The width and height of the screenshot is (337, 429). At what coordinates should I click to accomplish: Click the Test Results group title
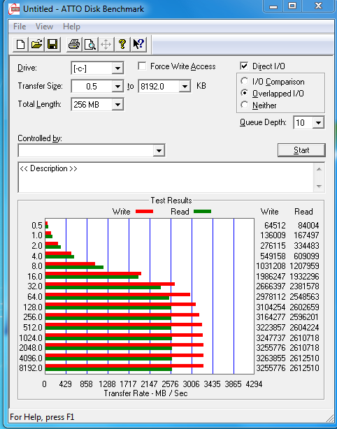(x=171, y=201)
